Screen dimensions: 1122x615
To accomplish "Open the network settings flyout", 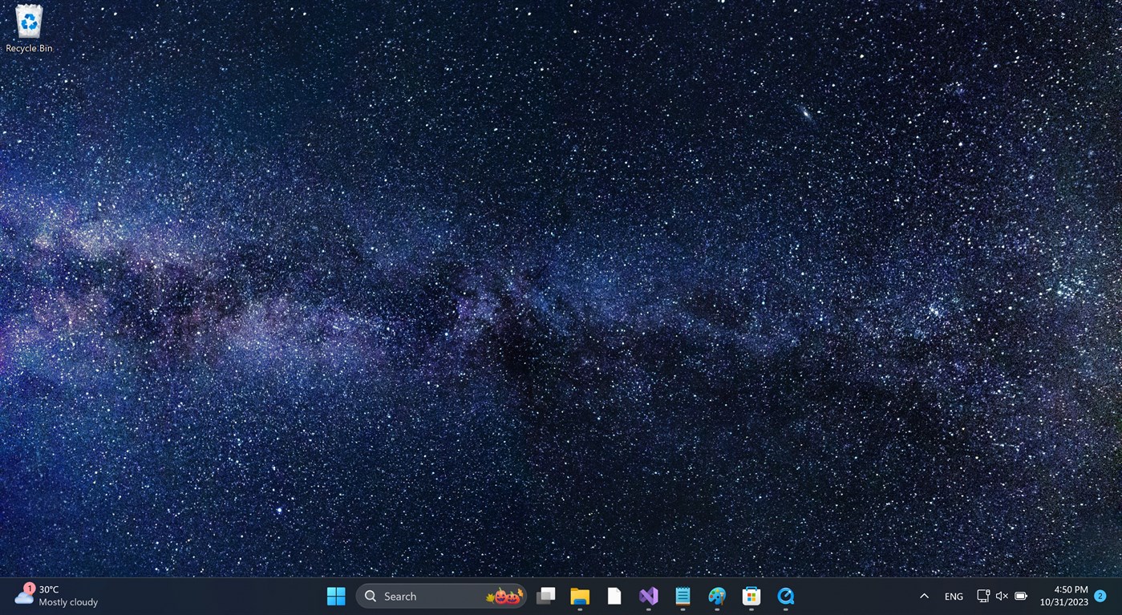I will (982, 596).
